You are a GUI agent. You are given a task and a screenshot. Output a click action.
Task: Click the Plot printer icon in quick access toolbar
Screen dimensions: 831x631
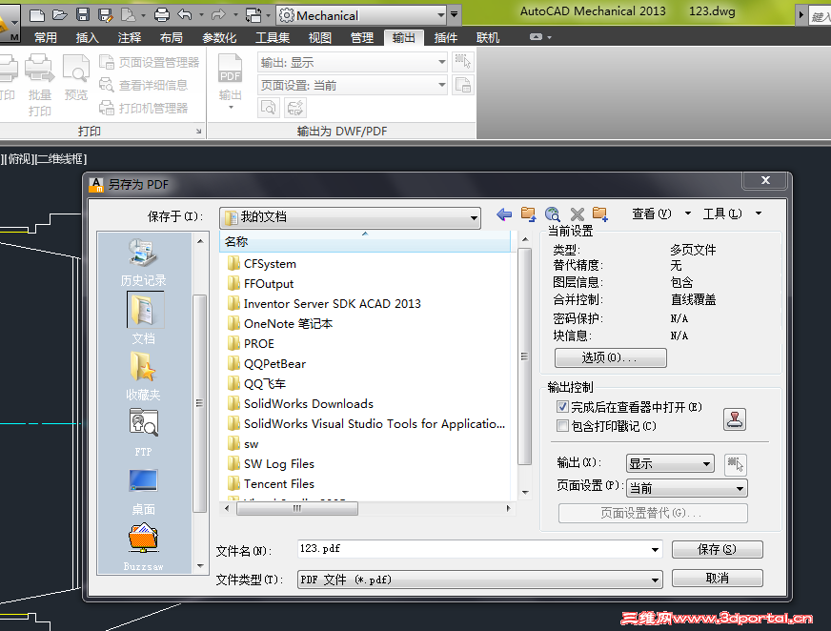point(162,15)
